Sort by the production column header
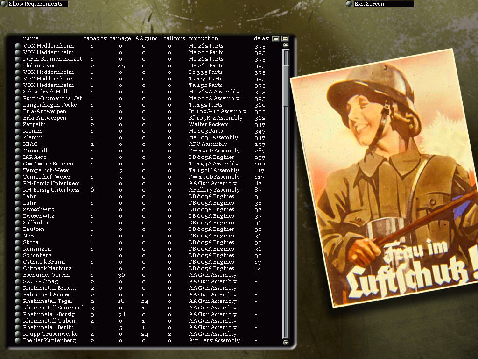 coord(204,38)
